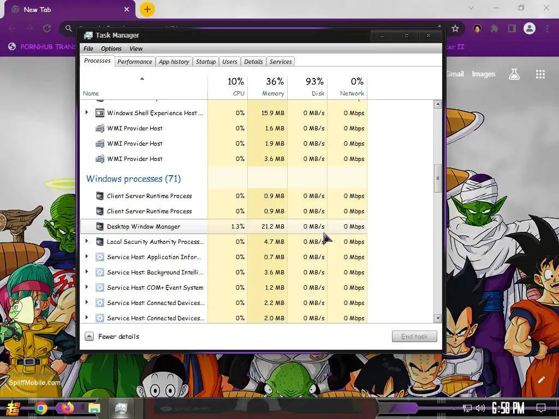The height and width of the screenshot is (419, 559).
Task: Sort processes by Network column header
Action: coord(348,87)
